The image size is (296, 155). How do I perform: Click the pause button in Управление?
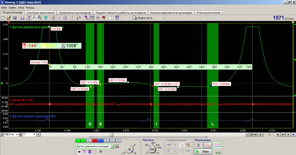[198, 145]
